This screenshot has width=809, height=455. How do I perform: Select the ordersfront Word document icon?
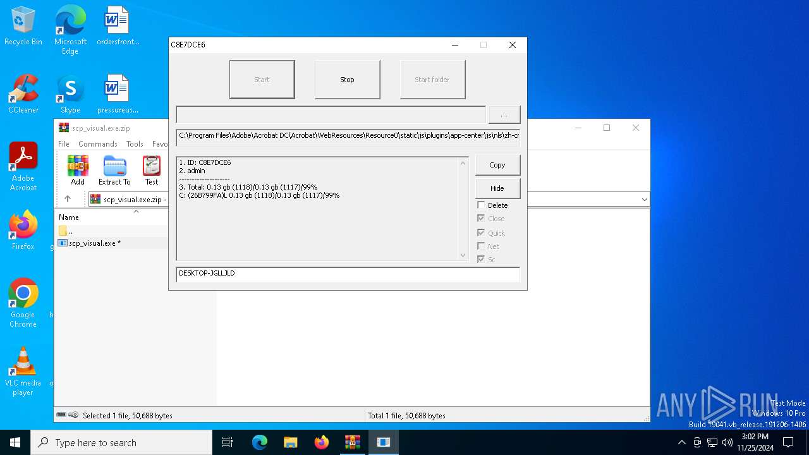[x=118, y=27]
